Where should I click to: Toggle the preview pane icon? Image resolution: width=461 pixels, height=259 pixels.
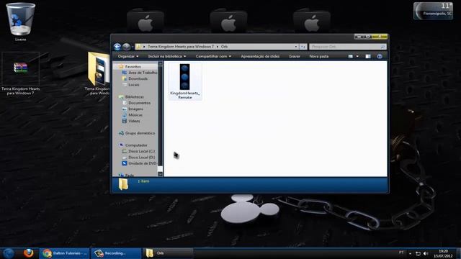pyautogui.click(x=368, y=56)
